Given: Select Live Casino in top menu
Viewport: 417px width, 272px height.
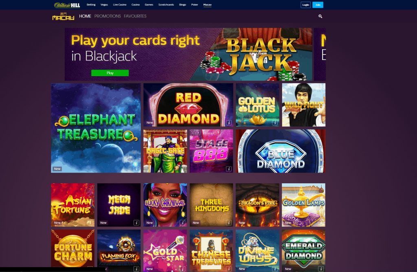Looking at the screenshot, I should click(120, 5).
